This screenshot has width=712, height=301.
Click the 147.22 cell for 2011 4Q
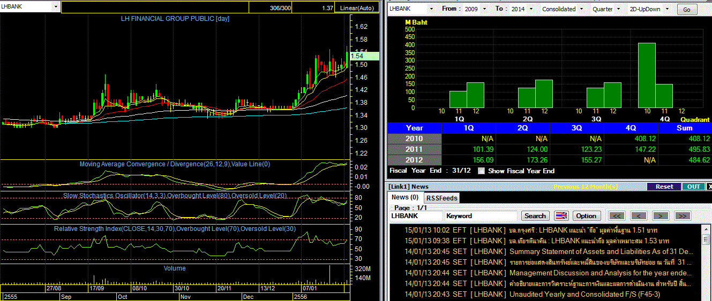(x=645, y=149)
